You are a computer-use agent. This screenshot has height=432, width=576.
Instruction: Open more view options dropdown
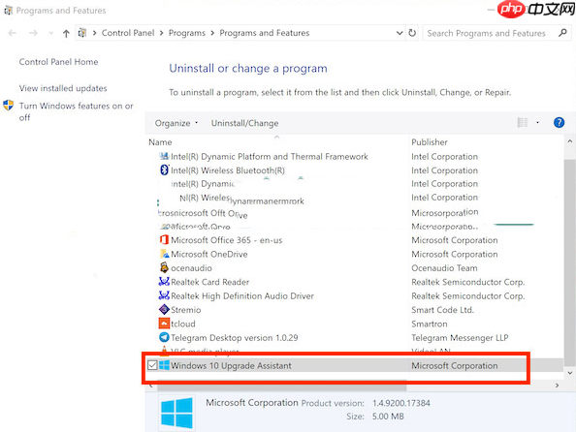click(537, 123)
